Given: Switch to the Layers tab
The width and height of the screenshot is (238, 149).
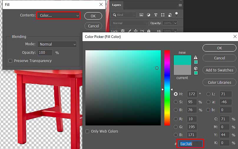Looking at the screenshot, I should [117, 5].
